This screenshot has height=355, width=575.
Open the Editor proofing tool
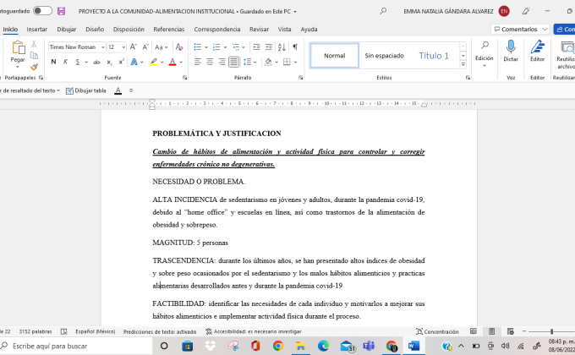coord(538,52)
